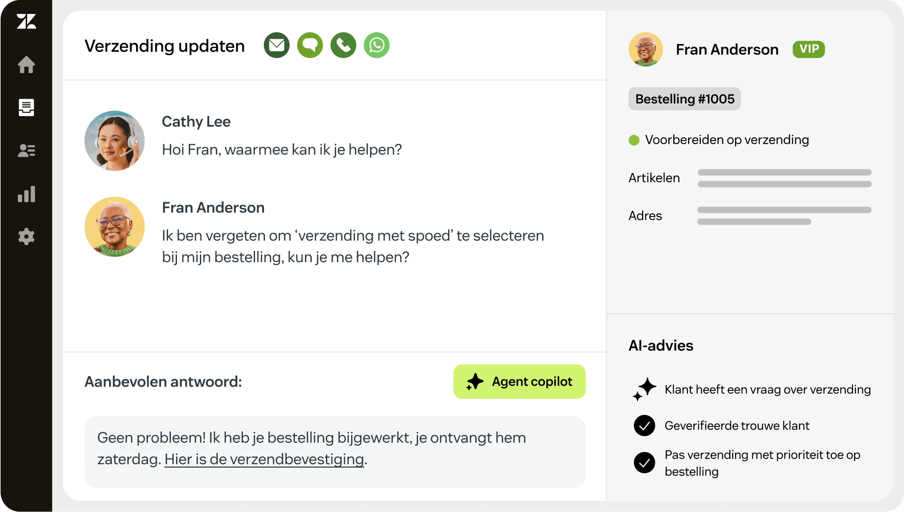Screen dimensions: 904x512
Task: Open the admin settings gear icon
Action: (x=26, y=237)
